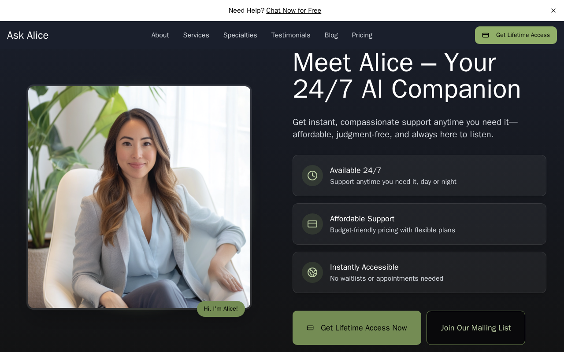Select the Instantly Accessible feature card
The height and width of the screenshot is (352, 564).
pos(419,272)
